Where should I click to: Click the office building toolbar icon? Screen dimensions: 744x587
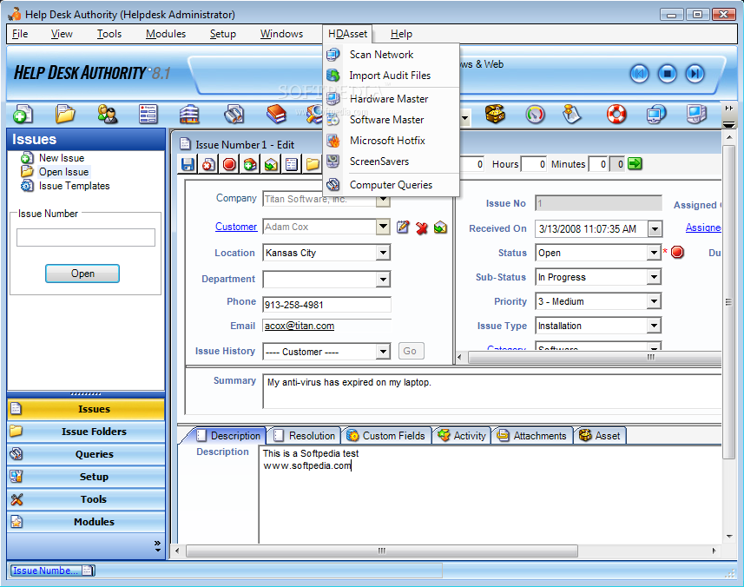click(189, 114)
